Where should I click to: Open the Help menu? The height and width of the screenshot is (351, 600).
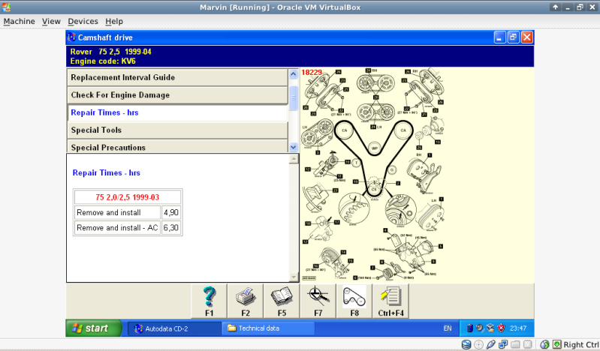[114, 22]
